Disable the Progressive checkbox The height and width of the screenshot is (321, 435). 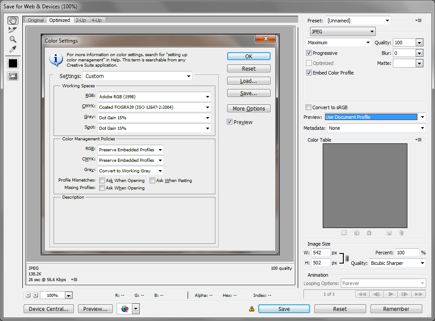click(x=309, y=53)
